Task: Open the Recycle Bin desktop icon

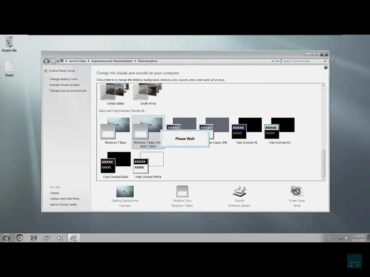Action: 9,44
